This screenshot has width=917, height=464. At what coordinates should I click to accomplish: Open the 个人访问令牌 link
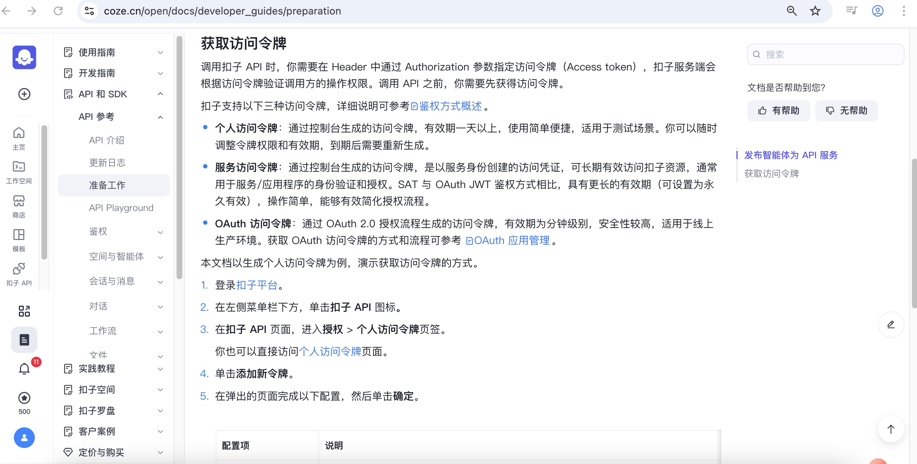[330, 351]
